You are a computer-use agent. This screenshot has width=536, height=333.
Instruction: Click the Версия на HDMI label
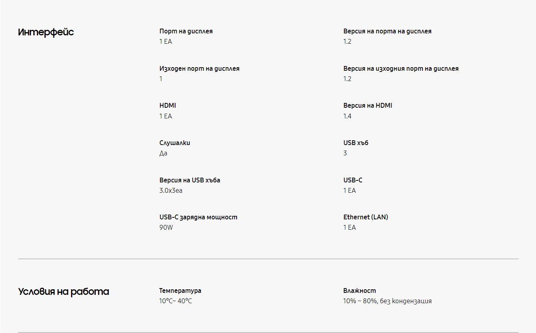point(368,105)
